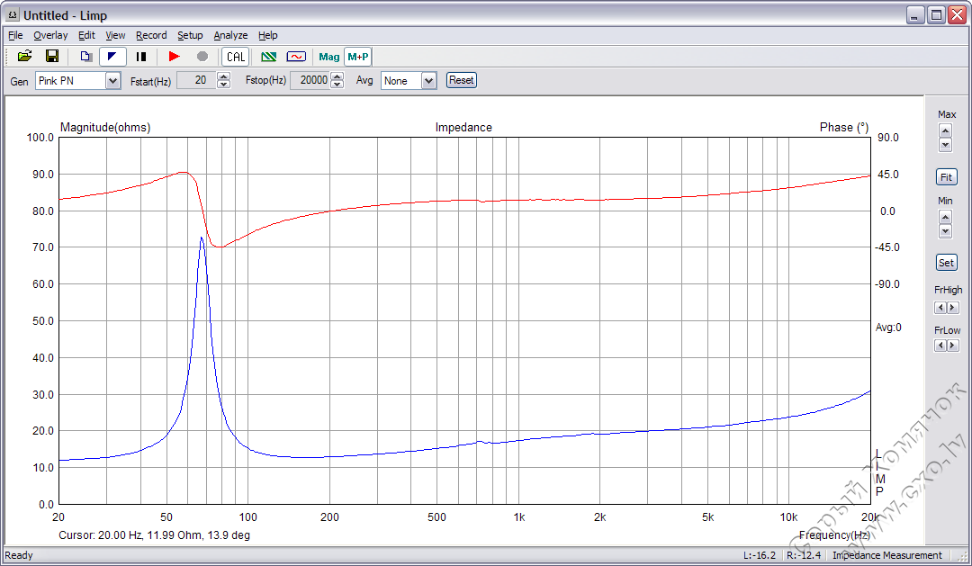This screenshot has width=972, height=566.
Task: Click the Cursor readout text below graph
Action: [155, 535]
